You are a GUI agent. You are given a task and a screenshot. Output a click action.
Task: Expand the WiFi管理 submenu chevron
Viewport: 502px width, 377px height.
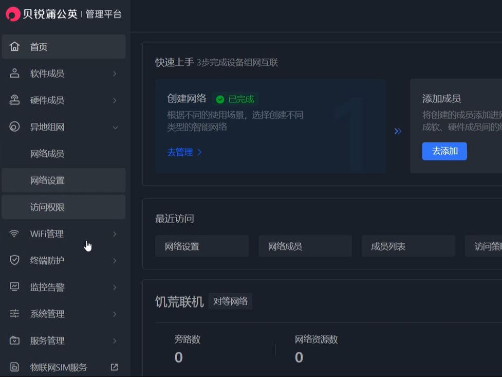tap(115, 234)
